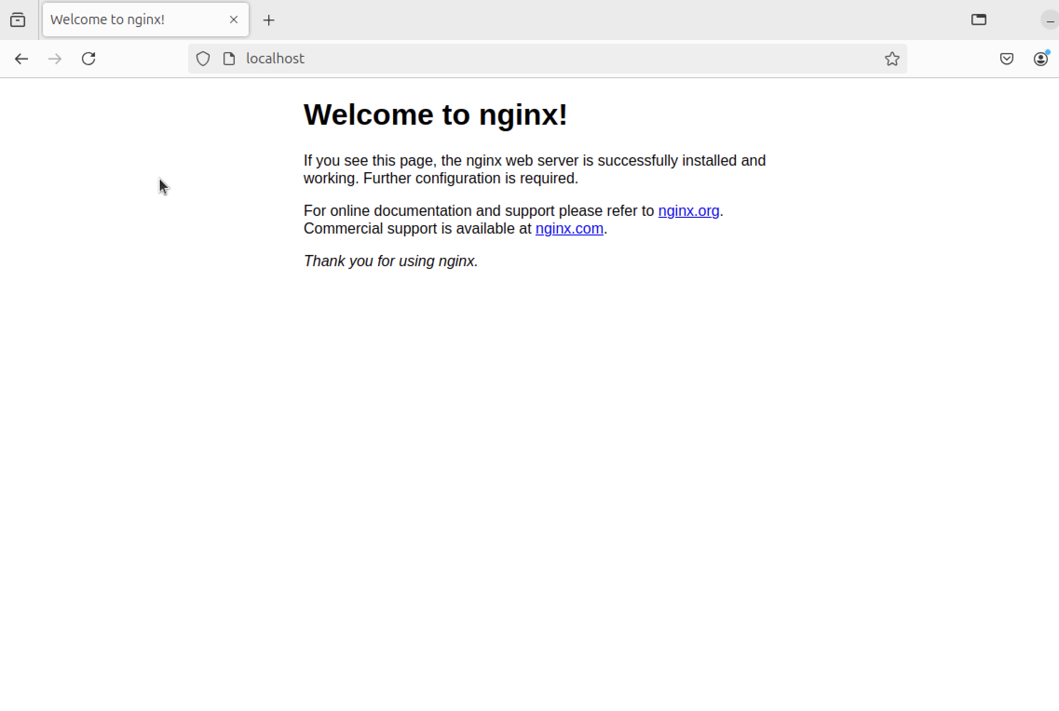Go back one page

pos(21,59)
